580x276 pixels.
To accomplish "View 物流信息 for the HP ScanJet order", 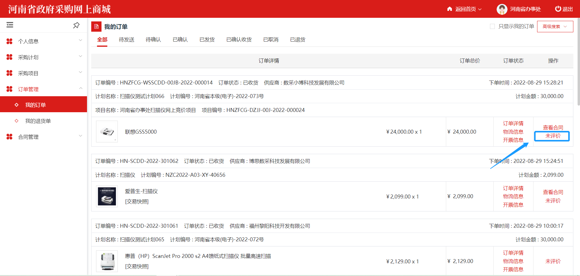I will [513, 261].
